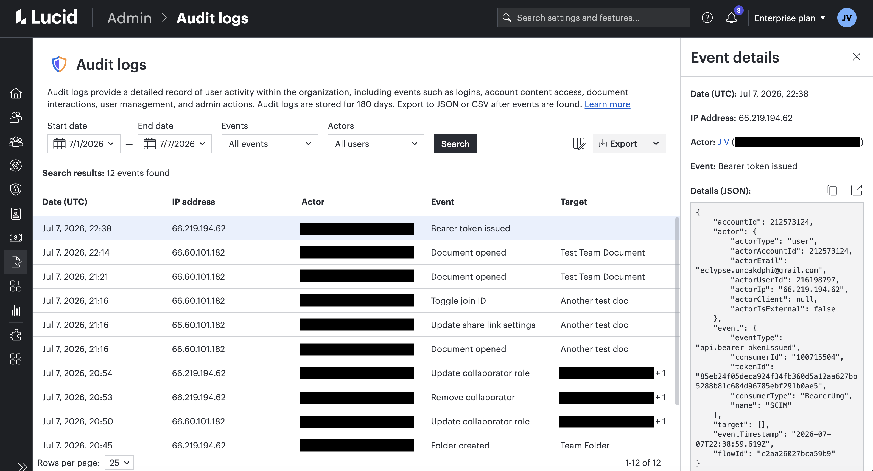Expand the Export options chevron
The height and width of the screenshot is (471, 873).
tap(656, 144)
